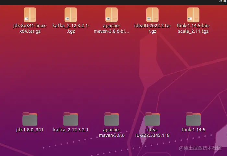Click the 'kafka_2.12-3.2.1-.tgz' file name label
Image resolution: width=227 pixels, height=156 pixels.
tap(71, 29)
